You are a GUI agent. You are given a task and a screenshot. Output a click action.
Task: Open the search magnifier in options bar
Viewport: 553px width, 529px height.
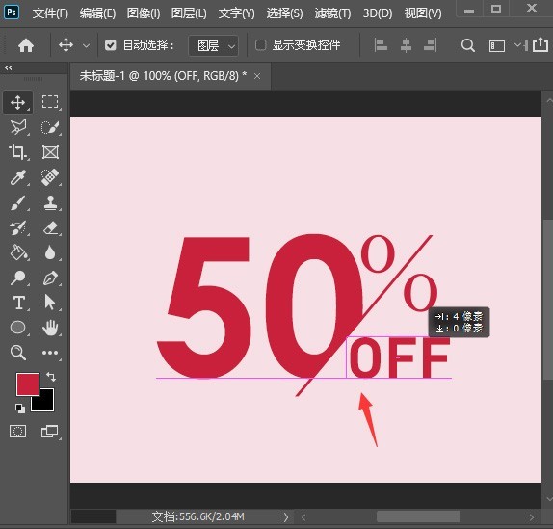tap(467, 45)
